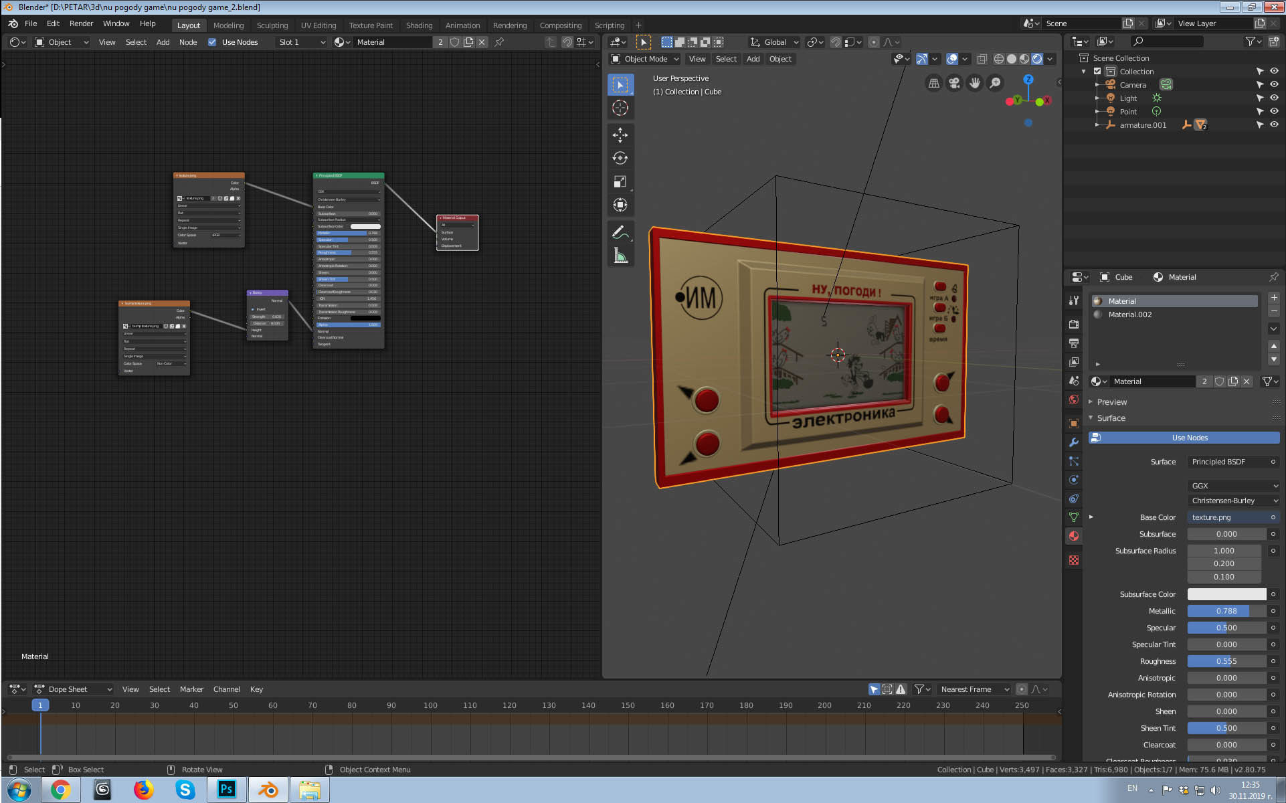
Task: Remove material slot with minus button
Action: [x=1273, y=311]
